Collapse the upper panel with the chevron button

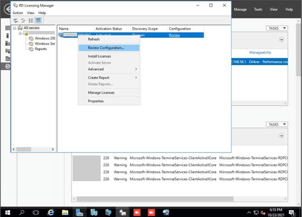coord(282,40)
